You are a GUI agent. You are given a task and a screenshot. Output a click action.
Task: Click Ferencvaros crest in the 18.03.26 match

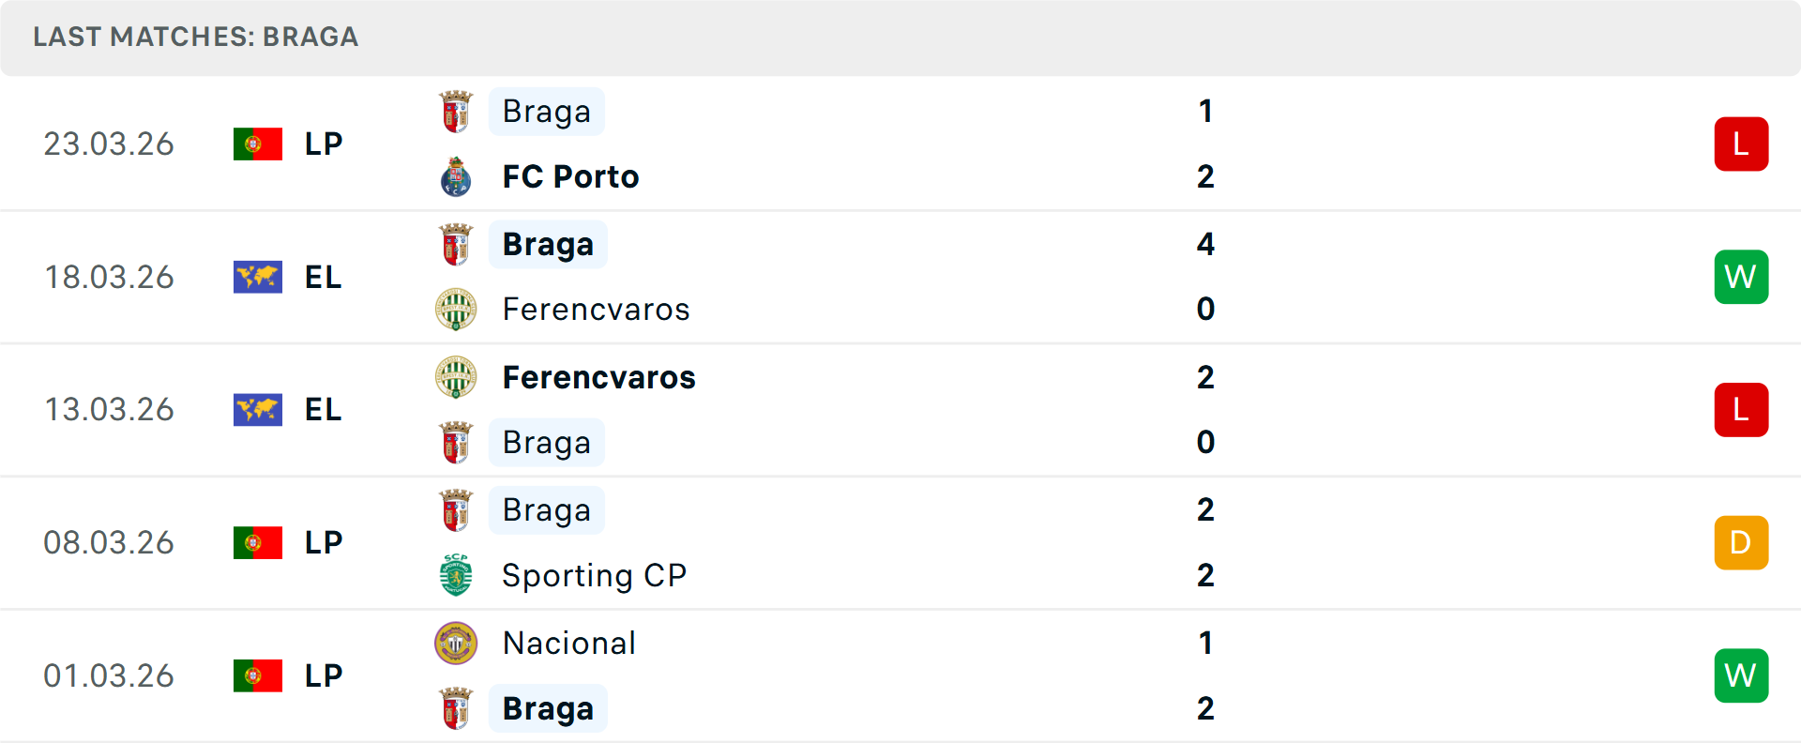(456, 310)
